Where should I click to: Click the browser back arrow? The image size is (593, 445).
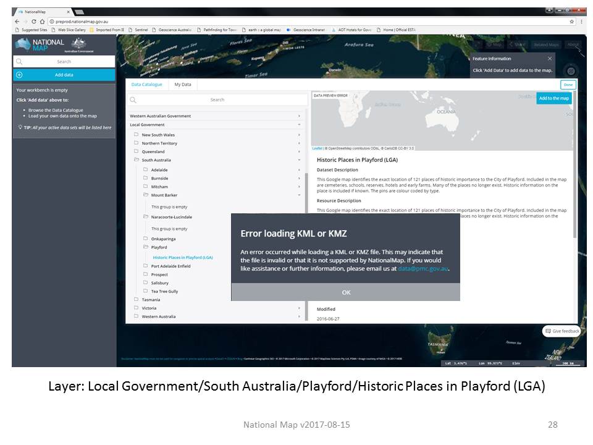17,22
